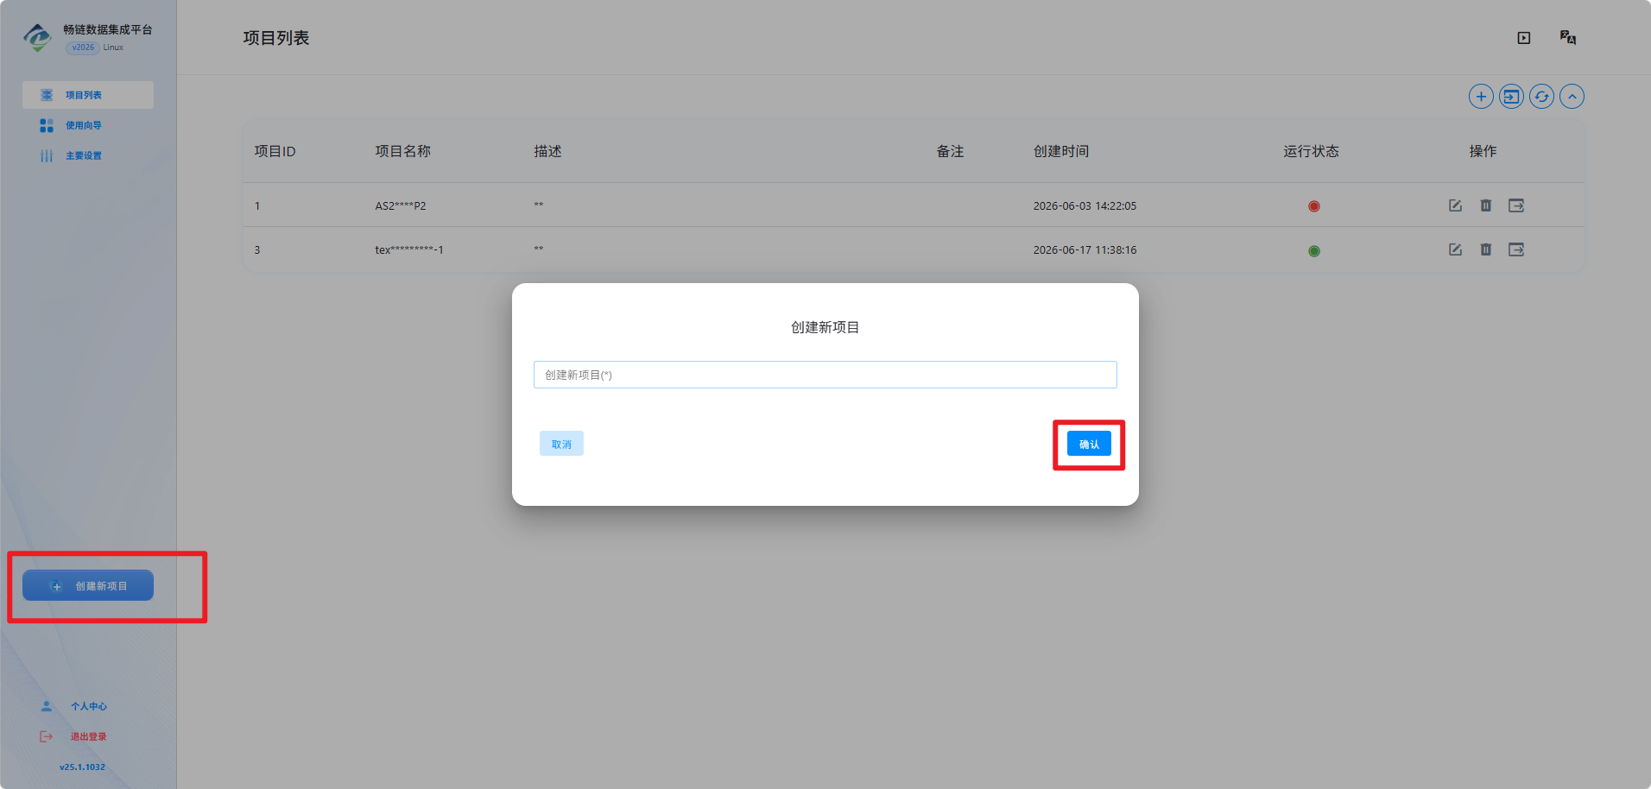Select project name AS2****P2

coord(401,205)
